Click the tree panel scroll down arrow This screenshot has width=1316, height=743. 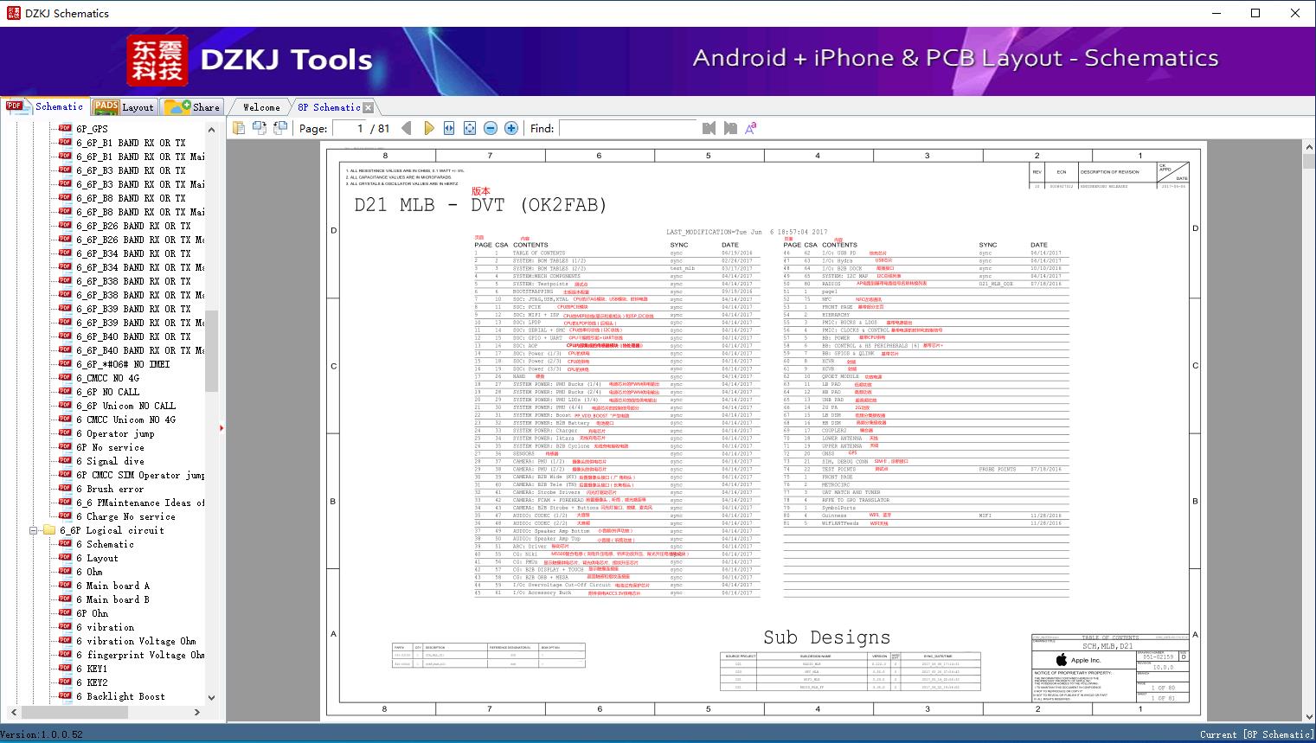point(212,697)
